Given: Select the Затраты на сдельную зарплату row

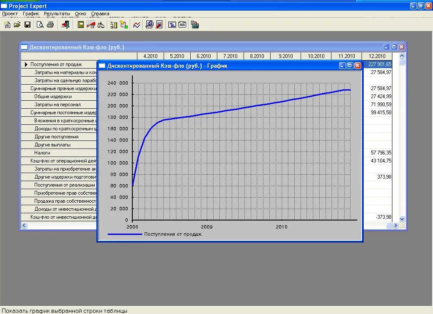Looking at the screenshot, I should (59, 80).
